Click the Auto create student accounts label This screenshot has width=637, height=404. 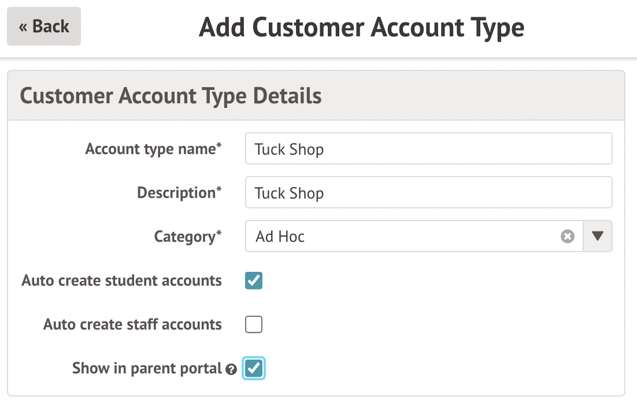pos(122,281)
